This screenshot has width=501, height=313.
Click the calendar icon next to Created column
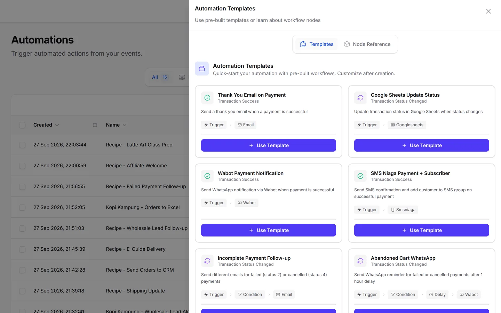[x=95, y=125]
